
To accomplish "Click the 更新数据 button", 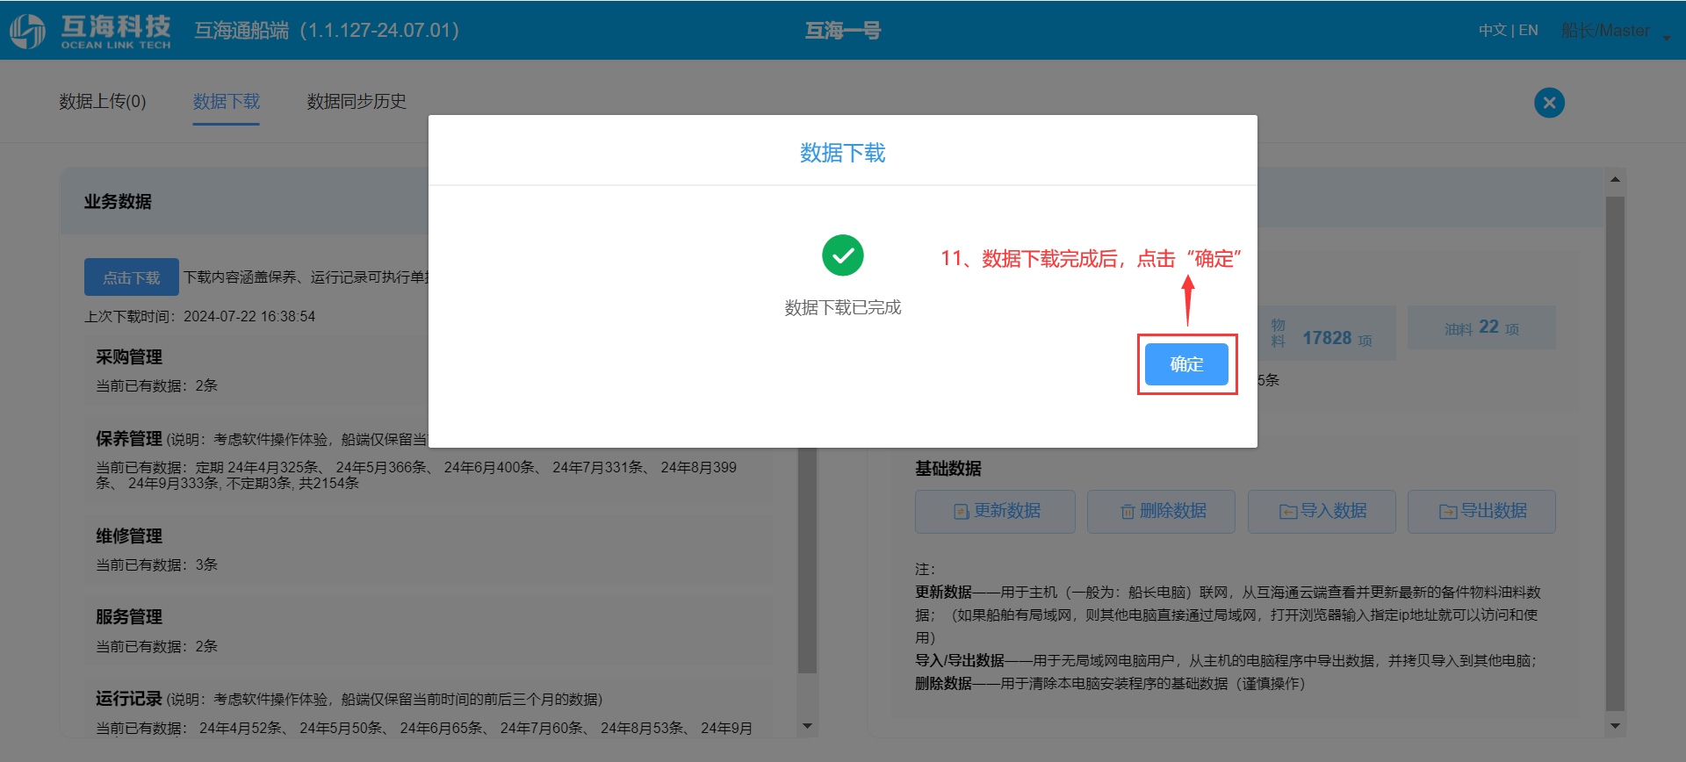I will [x=995, y=511].
